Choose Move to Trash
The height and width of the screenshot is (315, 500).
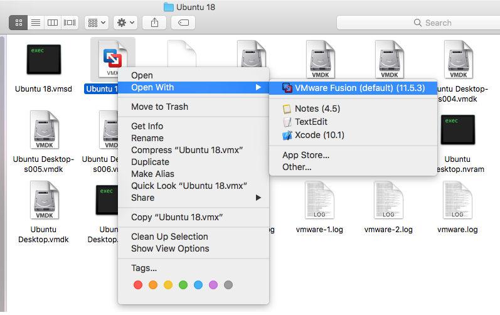click(193, 107)
